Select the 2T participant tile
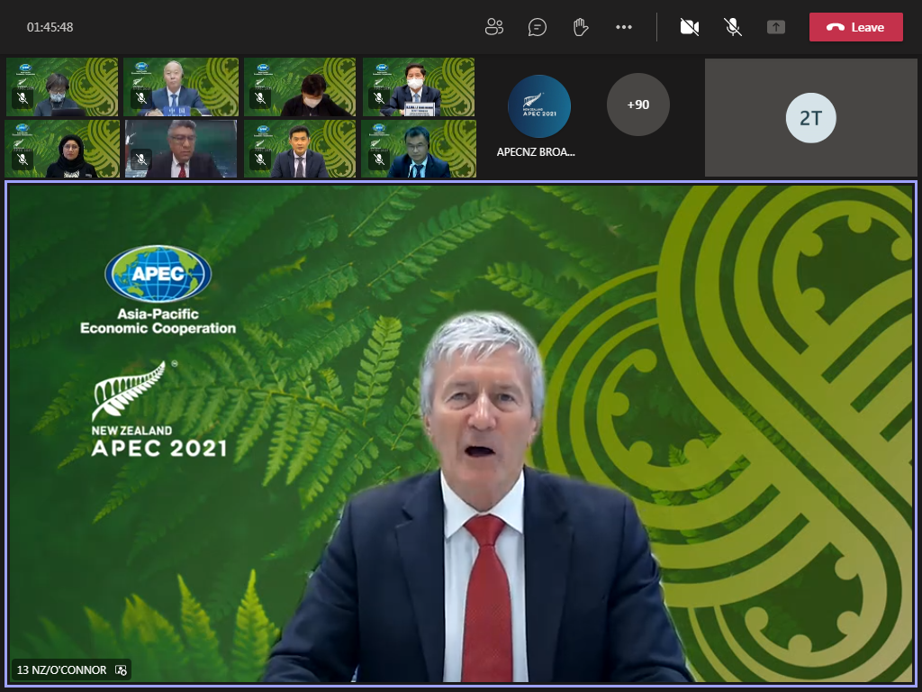922x692 pixels. [x=811, y=118]
